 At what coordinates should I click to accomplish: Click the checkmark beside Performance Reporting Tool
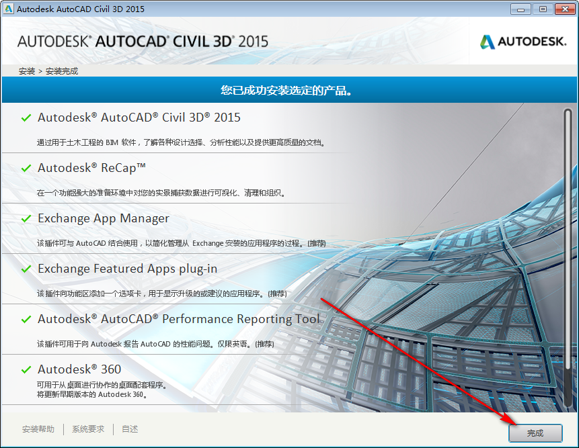(26, 318)
